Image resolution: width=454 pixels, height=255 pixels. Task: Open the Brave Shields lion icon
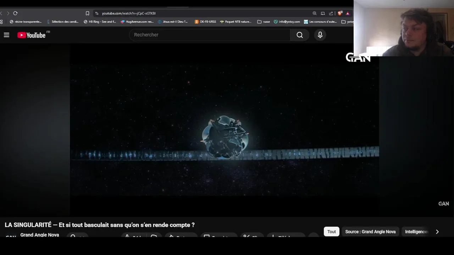[x=340, y=13]
